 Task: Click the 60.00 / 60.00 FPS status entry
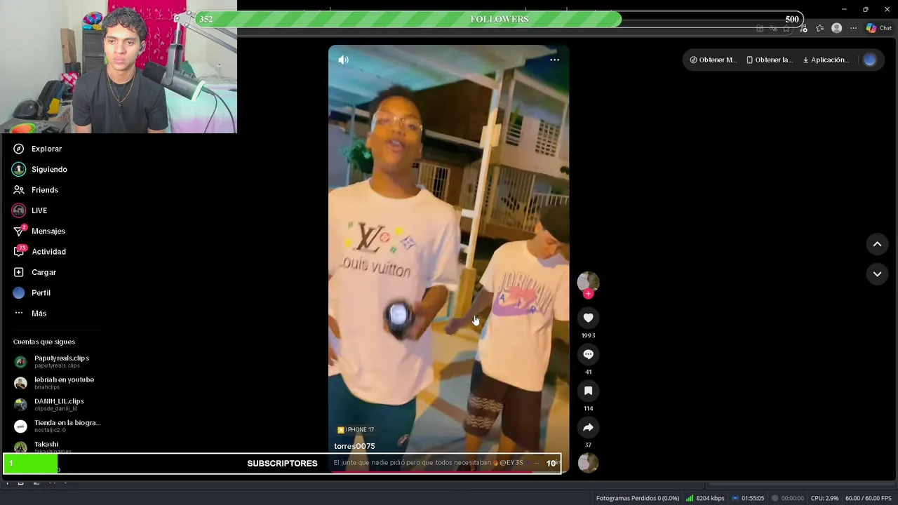click(x=869, y=498)
